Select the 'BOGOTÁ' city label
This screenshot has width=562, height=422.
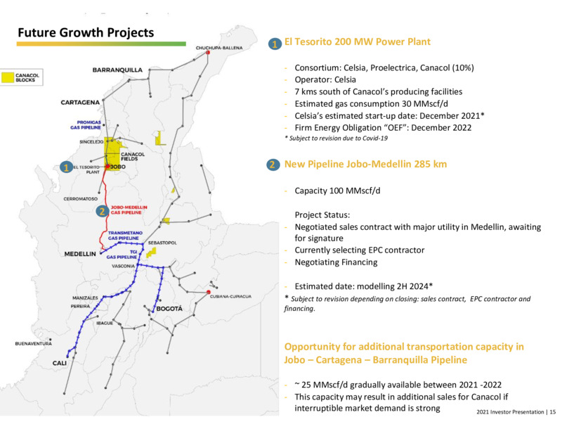click(x=169, y=309)
